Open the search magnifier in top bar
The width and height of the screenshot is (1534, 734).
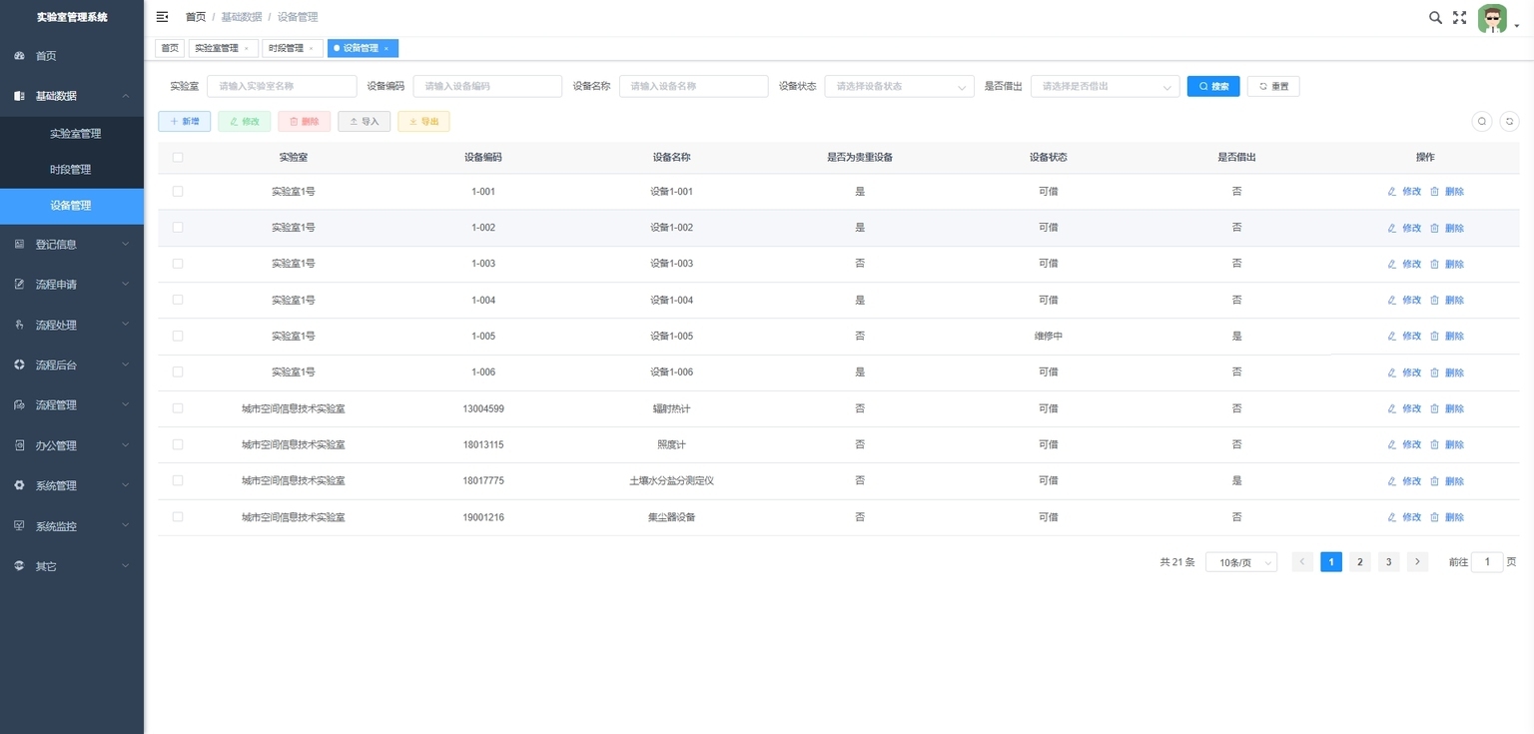[x=1435, y=17]
